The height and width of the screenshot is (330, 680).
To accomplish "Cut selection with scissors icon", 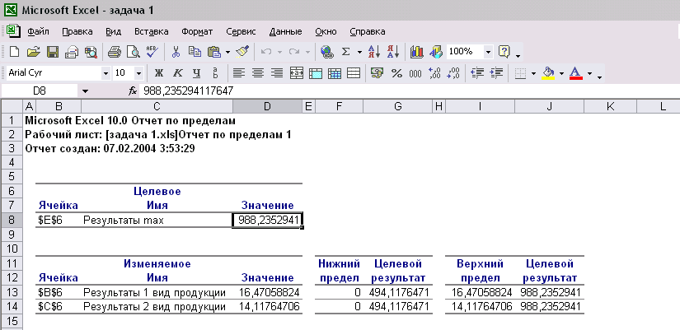I will click(176, 53).
